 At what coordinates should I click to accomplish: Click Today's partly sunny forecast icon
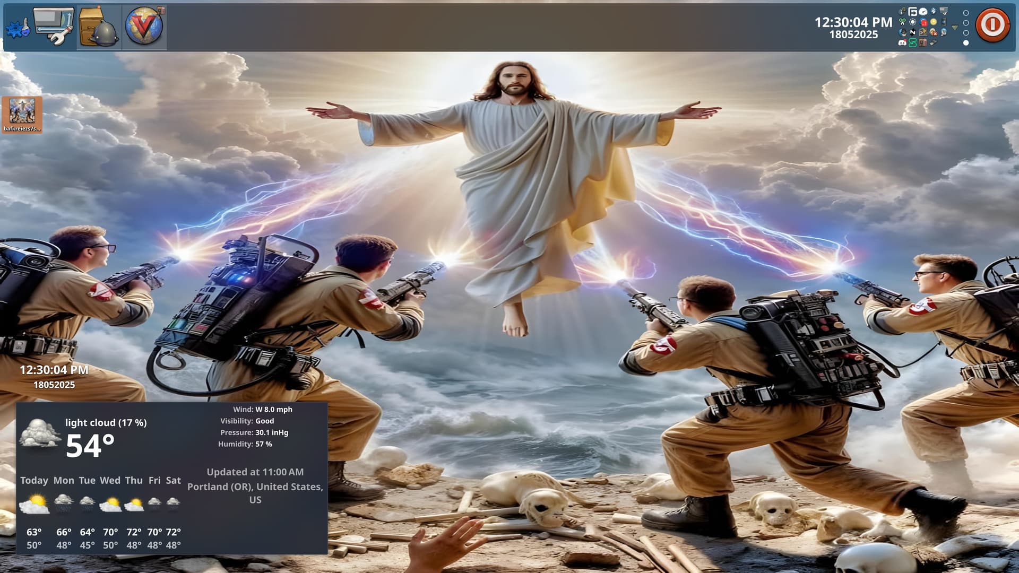(34, 504)
